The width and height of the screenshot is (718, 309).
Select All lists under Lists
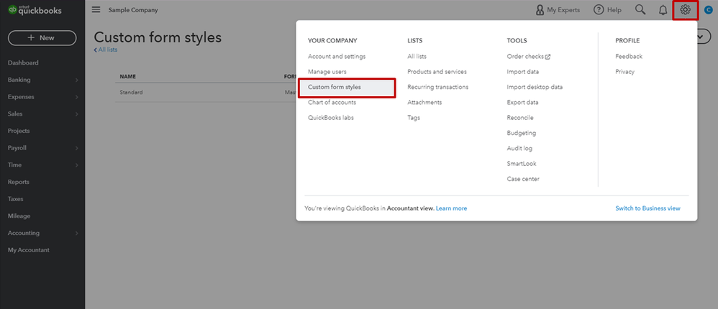click(x=417, y=56)
